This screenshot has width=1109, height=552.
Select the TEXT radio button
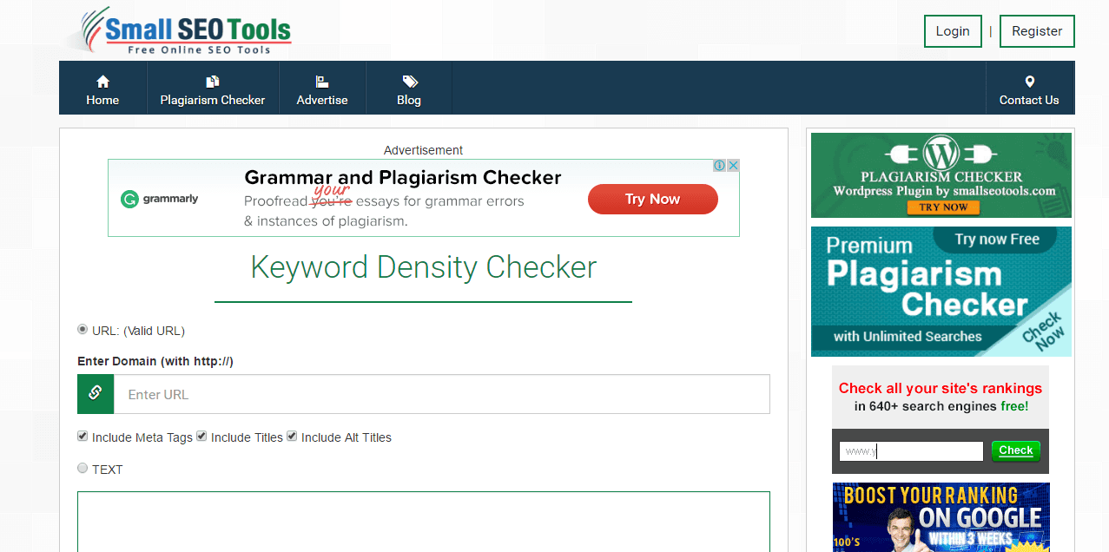click(83, 469)
